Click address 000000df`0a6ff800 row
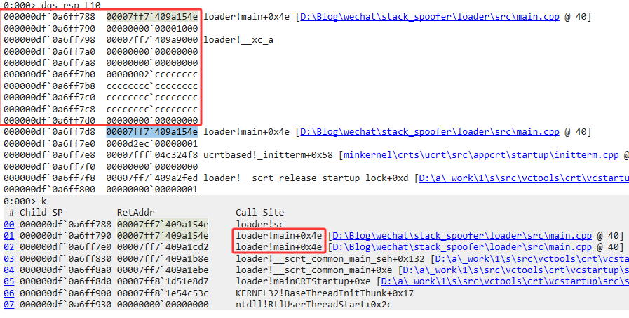This screenshot has height=318, width=629. click(49, 189)
